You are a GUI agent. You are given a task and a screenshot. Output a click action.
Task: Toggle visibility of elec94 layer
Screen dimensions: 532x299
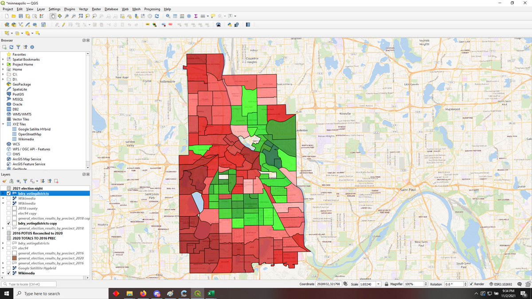coord(9,249)
